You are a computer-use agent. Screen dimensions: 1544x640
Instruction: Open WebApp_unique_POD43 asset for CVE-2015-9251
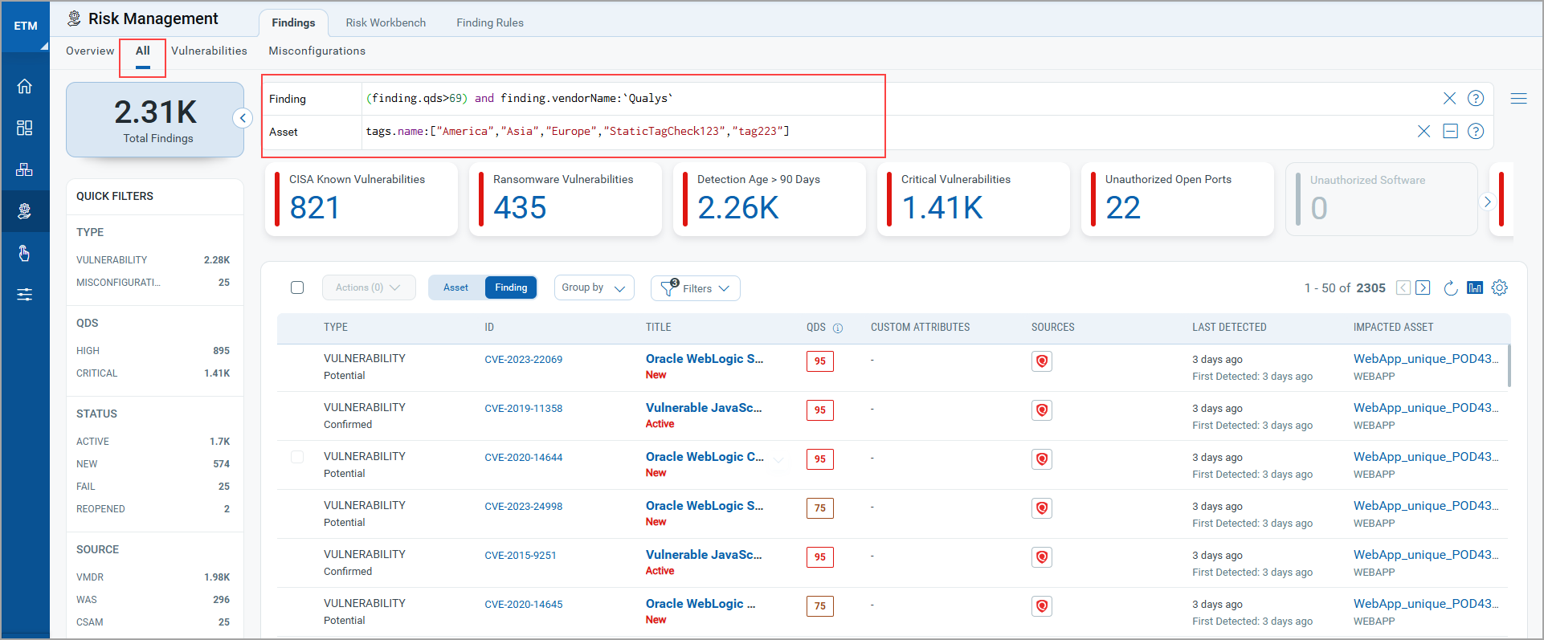[1426, 555]
